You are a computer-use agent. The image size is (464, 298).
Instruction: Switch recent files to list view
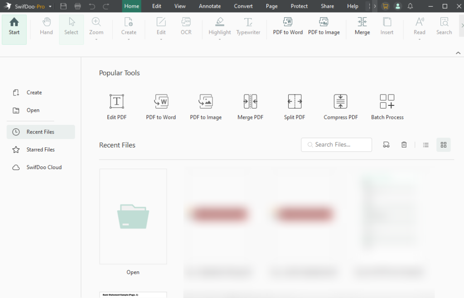click(x=426, y=145)
